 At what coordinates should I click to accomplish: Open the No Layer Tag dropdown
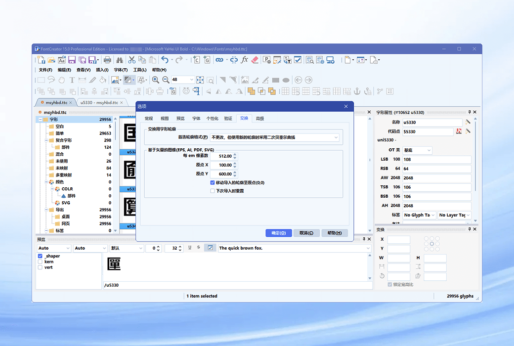(x=455, y=215)
